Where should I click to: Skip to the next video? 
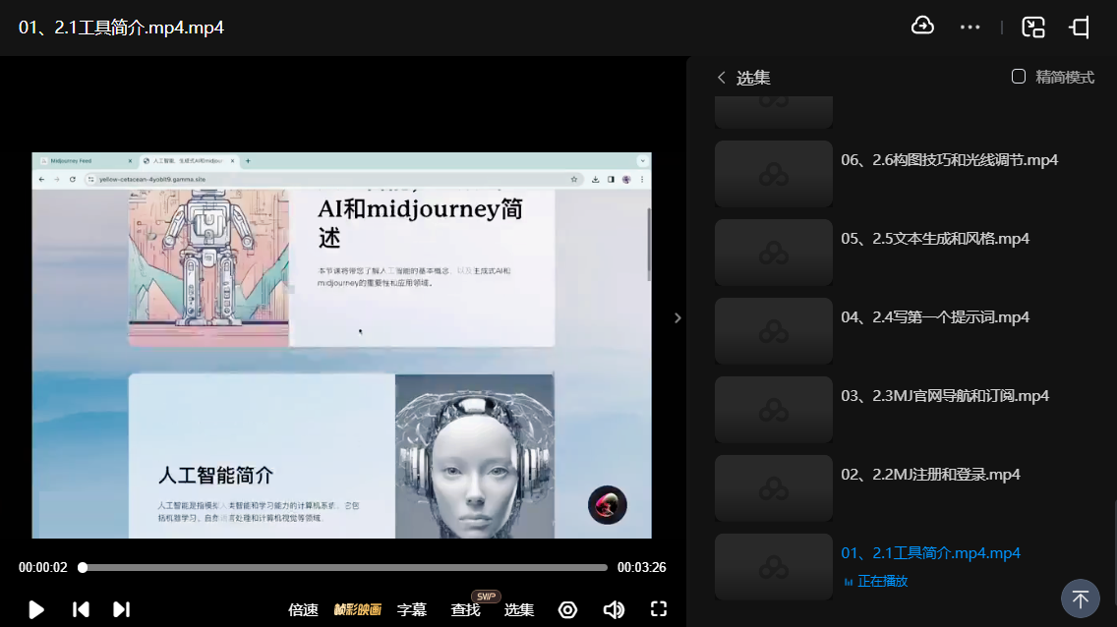121,609
